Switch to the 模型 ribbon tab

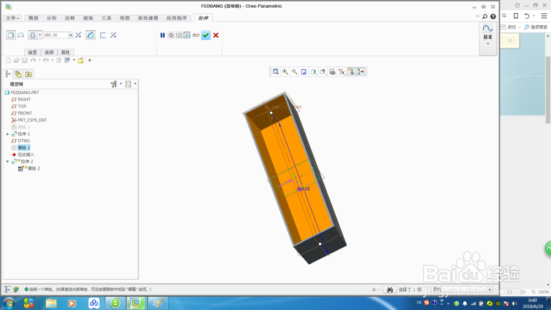[34, 18]
